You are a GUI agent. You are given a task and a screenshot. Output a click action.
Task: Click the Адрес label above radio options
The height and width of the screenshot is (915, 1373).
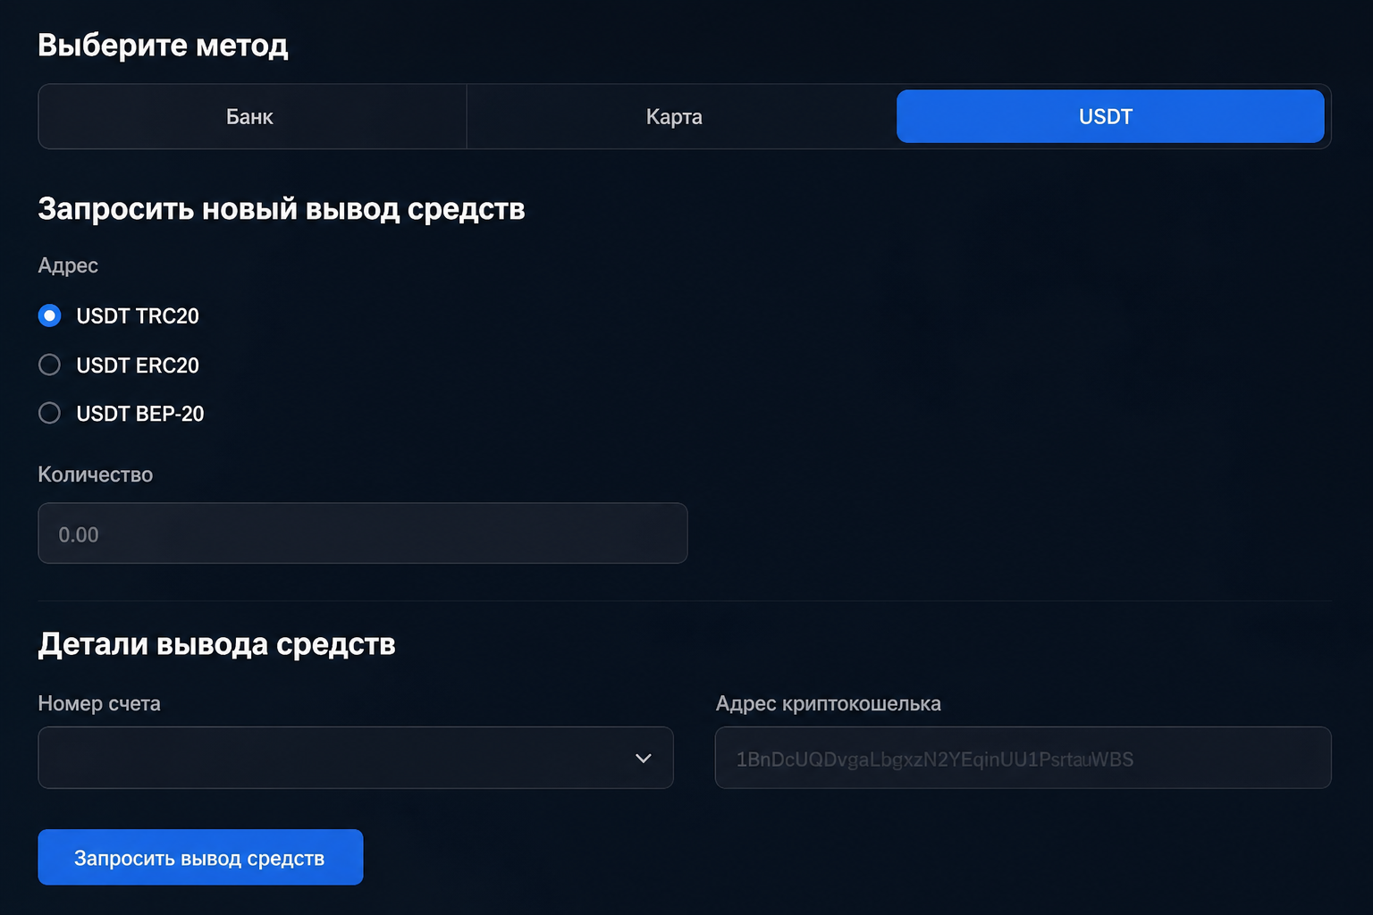coord(68,265)
